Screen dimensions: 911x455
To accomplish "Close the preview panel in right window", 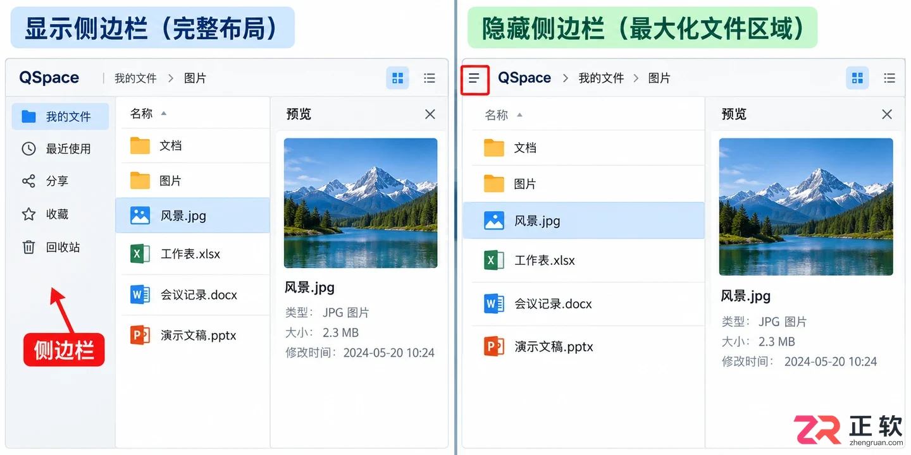I will [887, 114].
